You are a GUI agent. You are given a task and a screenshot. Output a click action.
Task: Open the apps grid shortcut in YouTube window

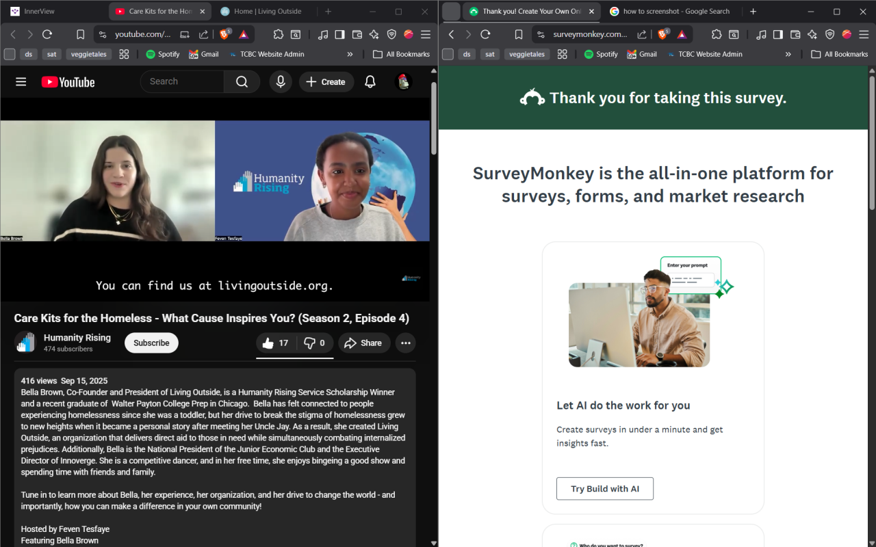[x=124, y=54]
